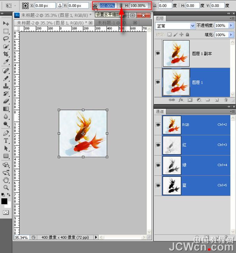The height and width of the screenshot is (253, 236).
Task: Select the Blur tool
Action: coord(6,117)
